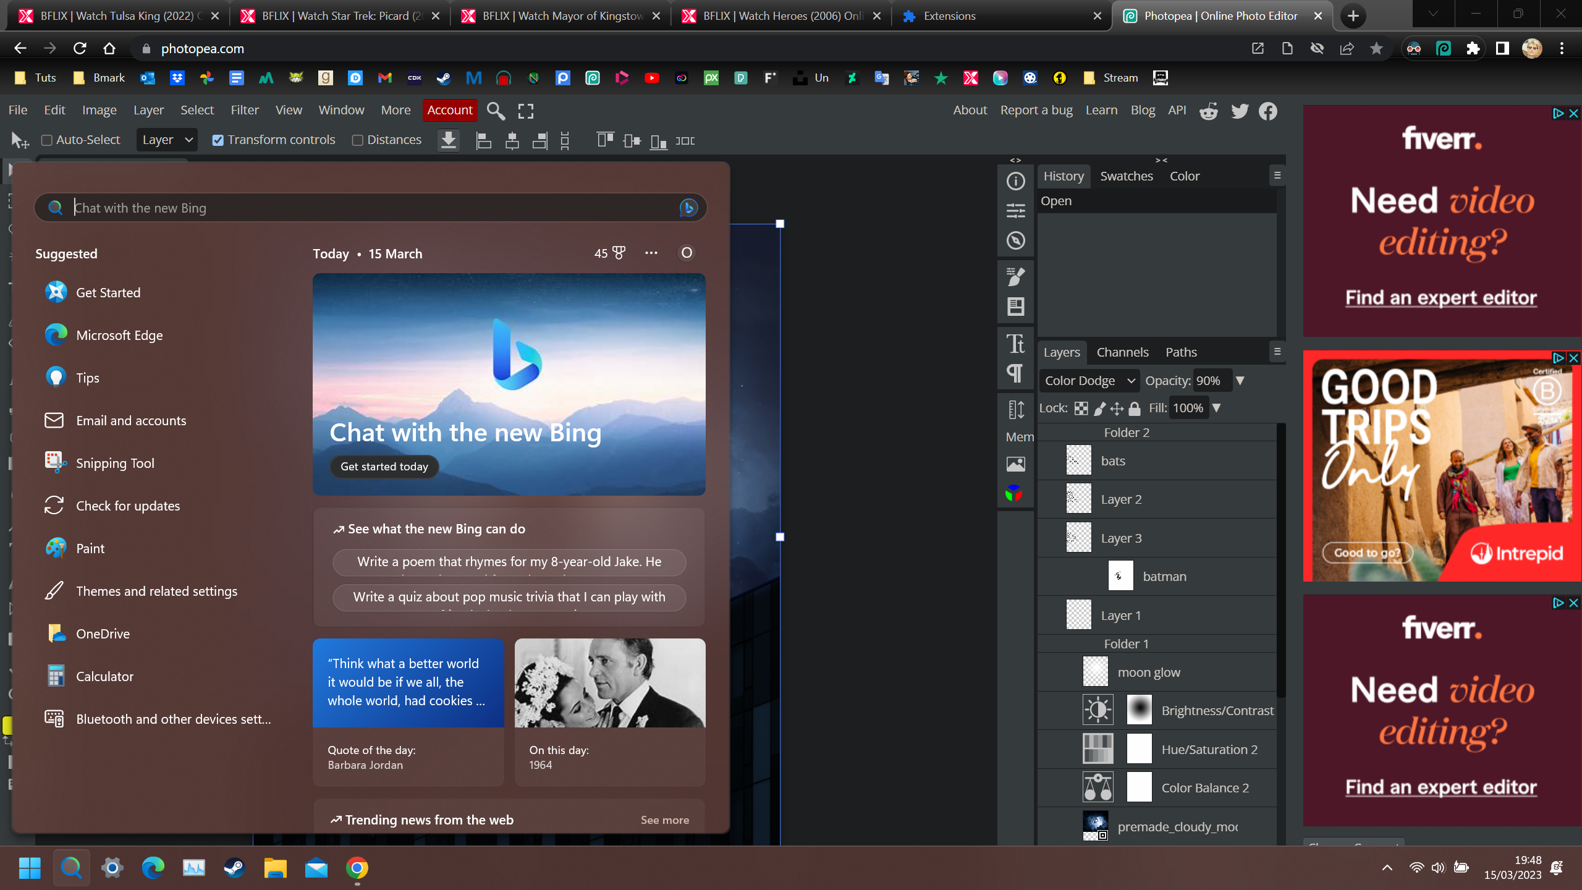Image resolution: width=1582 pixels, height=890 pixels.
Task: Open the Paragraph panel icon
Action: pos(1015,373)
